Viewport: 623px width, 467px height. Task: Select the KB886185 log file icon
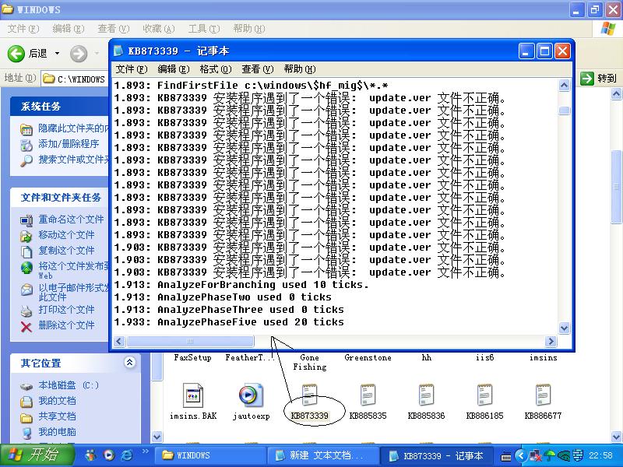484,395
